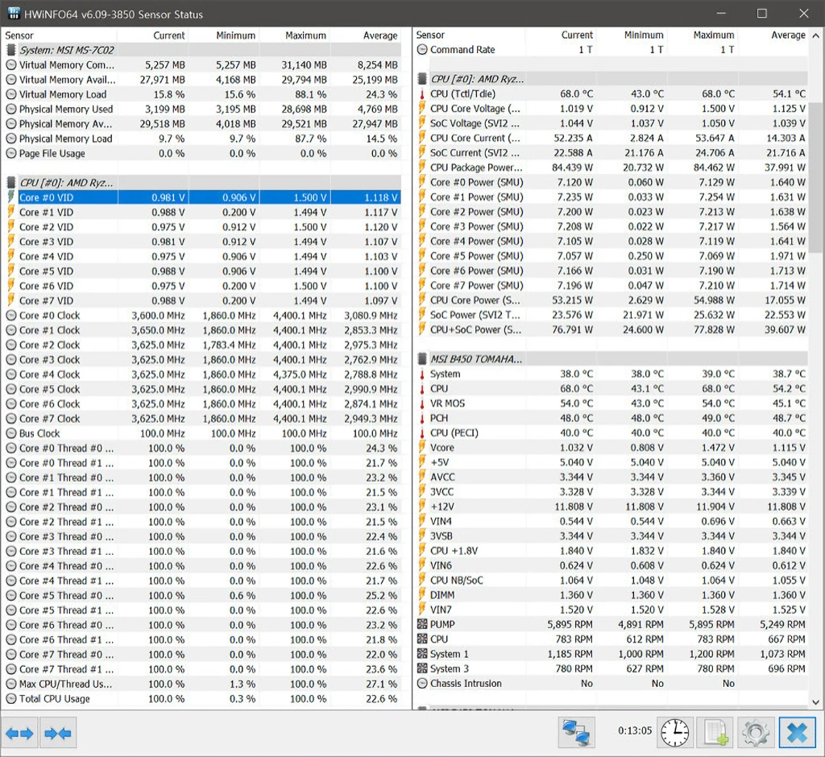The image size is (825, 757).
Task: Click the lightning icon beside Vcore
Action: [422, 447]
